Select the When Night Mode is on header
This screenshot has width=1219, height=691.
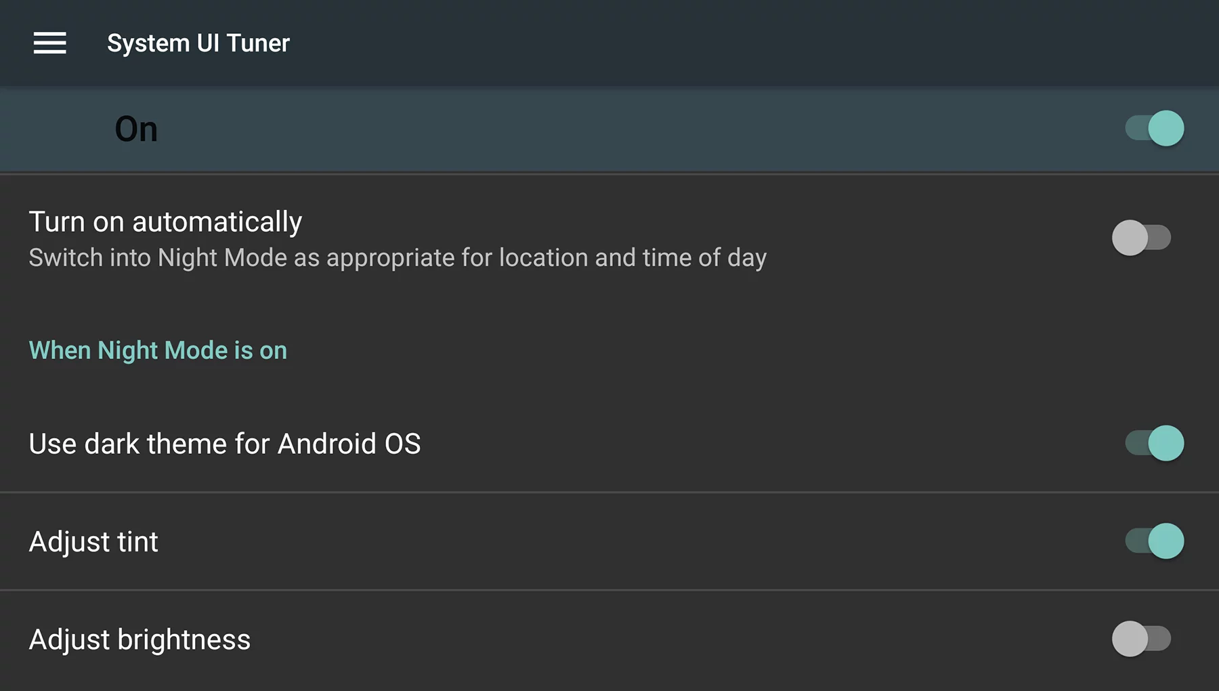tap(157, 350)
